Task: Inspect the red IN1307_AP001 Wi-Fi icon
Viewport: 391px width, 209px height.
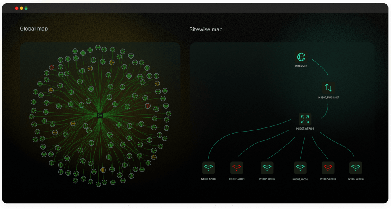Action: pyautogui.click(x=236, y=168)
